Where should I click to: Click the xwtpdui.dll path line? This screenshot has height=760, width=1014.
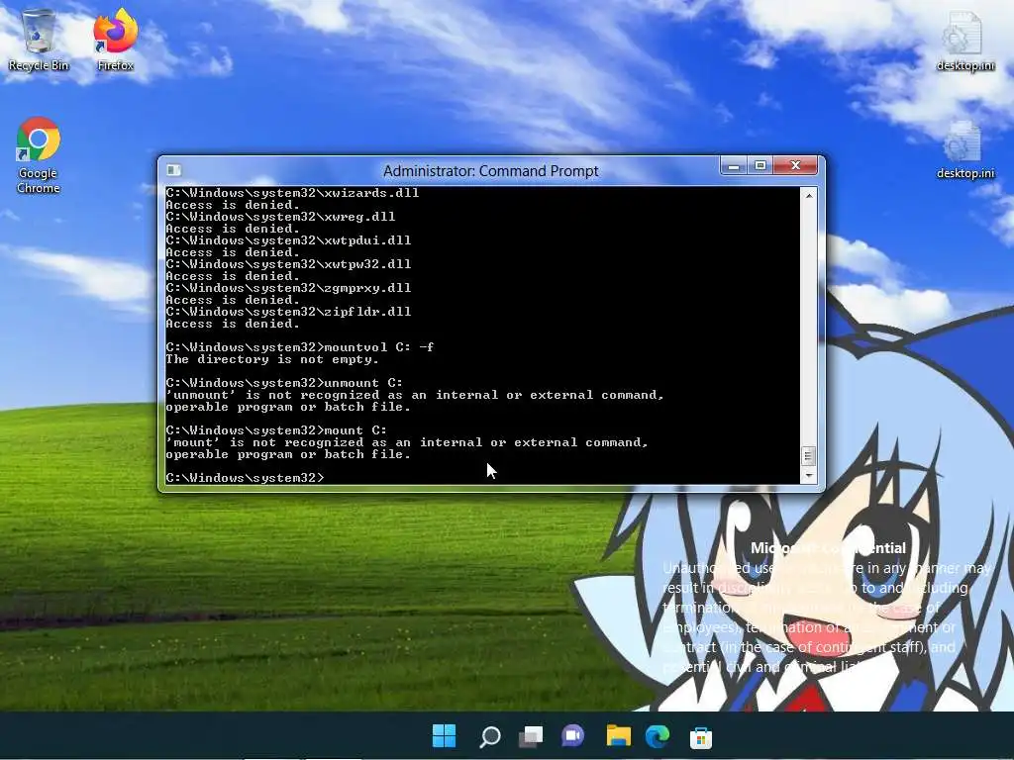point(288,240)
